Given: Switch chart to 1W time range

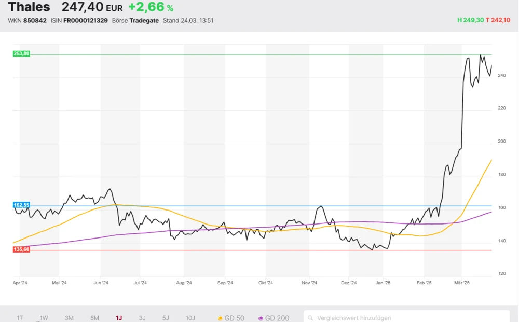Looking at the screenshot, I should click(44, 318).
